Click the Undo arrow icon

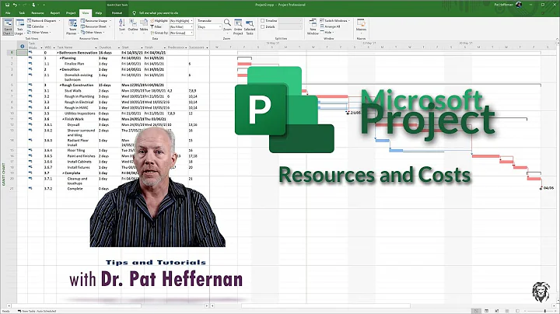click(15, 5)
